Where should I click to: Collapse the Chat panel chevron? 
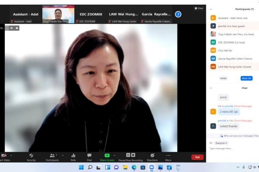[211, 88]
